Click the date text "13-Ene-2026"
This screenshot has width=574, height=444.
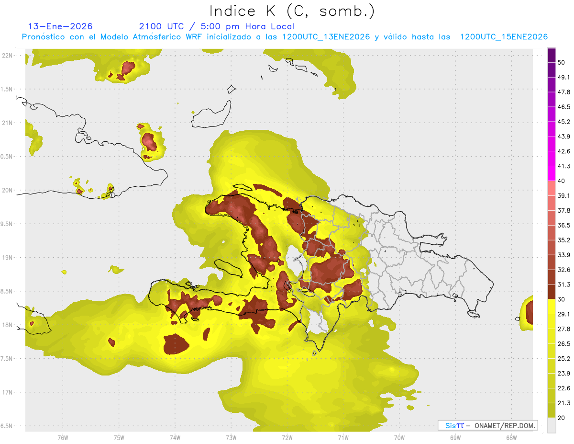point(60,26)
